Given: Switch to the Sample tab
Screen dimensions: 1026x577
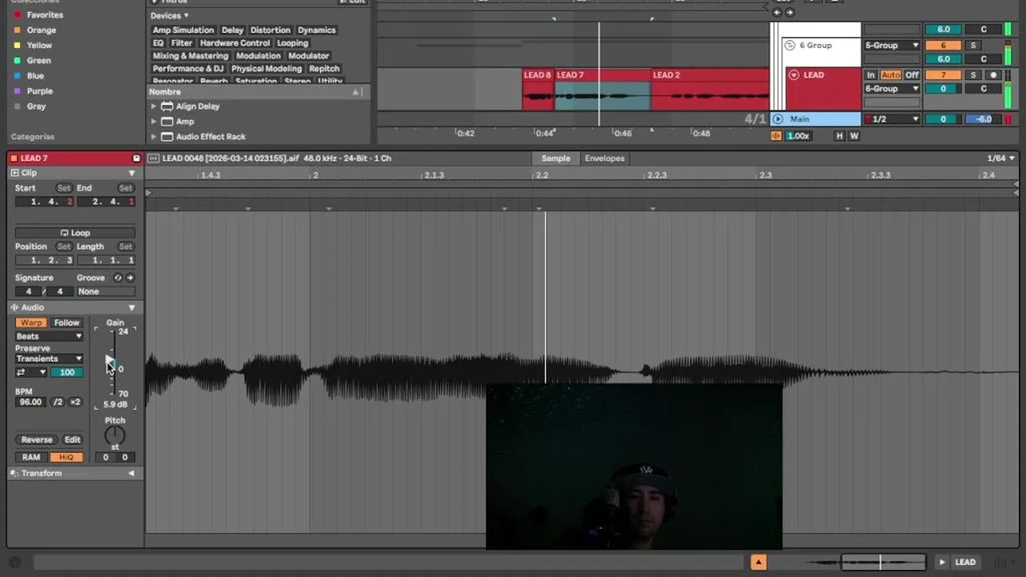Looking at the screenshot, I should coord(555,158).
